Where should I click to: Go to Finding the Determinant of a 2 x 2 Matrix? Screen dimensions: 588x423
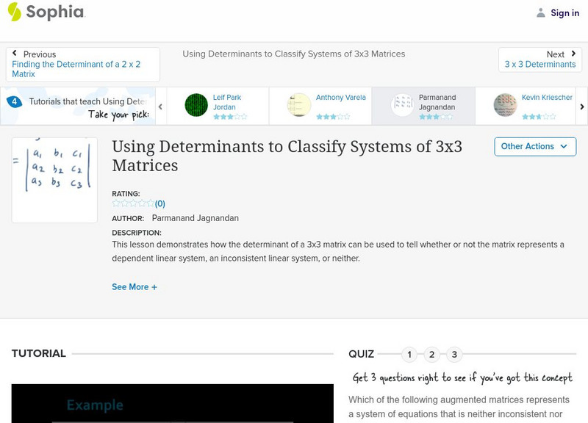pos(76,69)
